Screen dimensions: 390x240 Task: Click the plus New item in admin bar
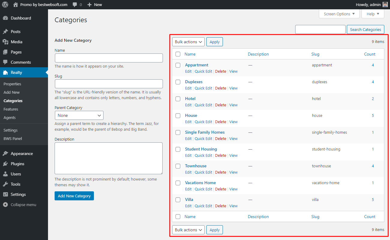point(94,5)
